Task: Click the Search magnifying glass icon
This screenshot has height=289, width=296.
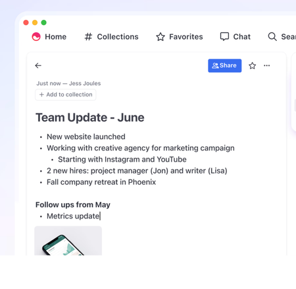Action: pyautogui.click(x=272, y=36)
